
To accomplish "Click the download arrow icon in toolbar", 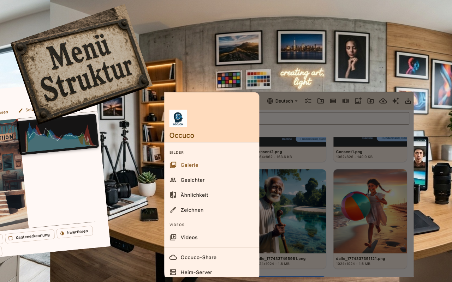I will pos(408,101).
